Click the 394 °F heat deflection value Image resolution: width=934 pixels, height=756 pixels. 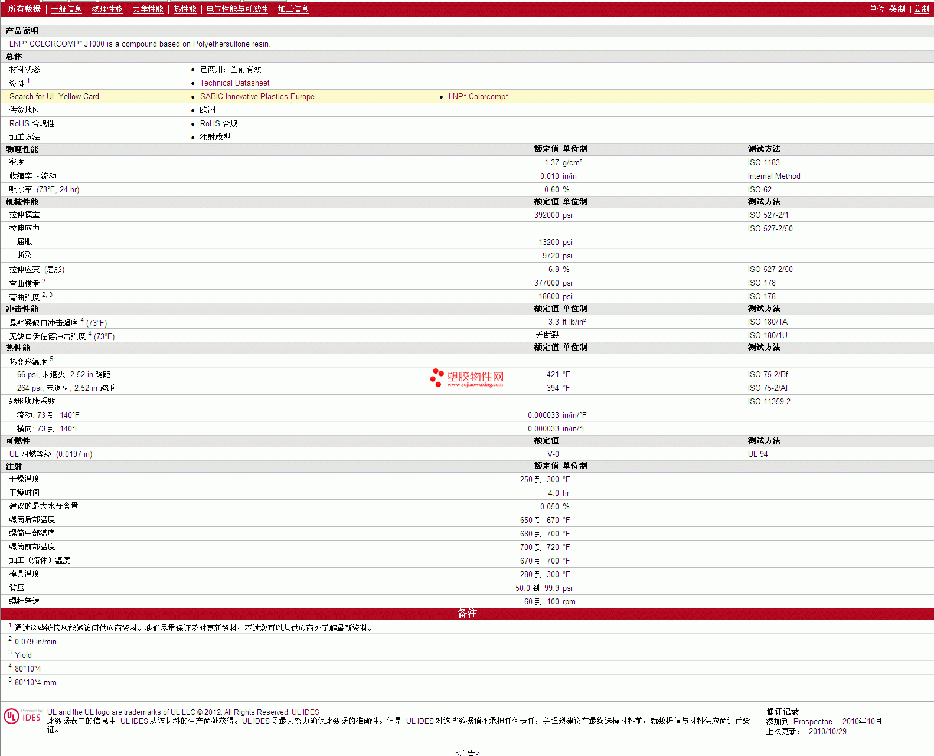pos(558,388)
